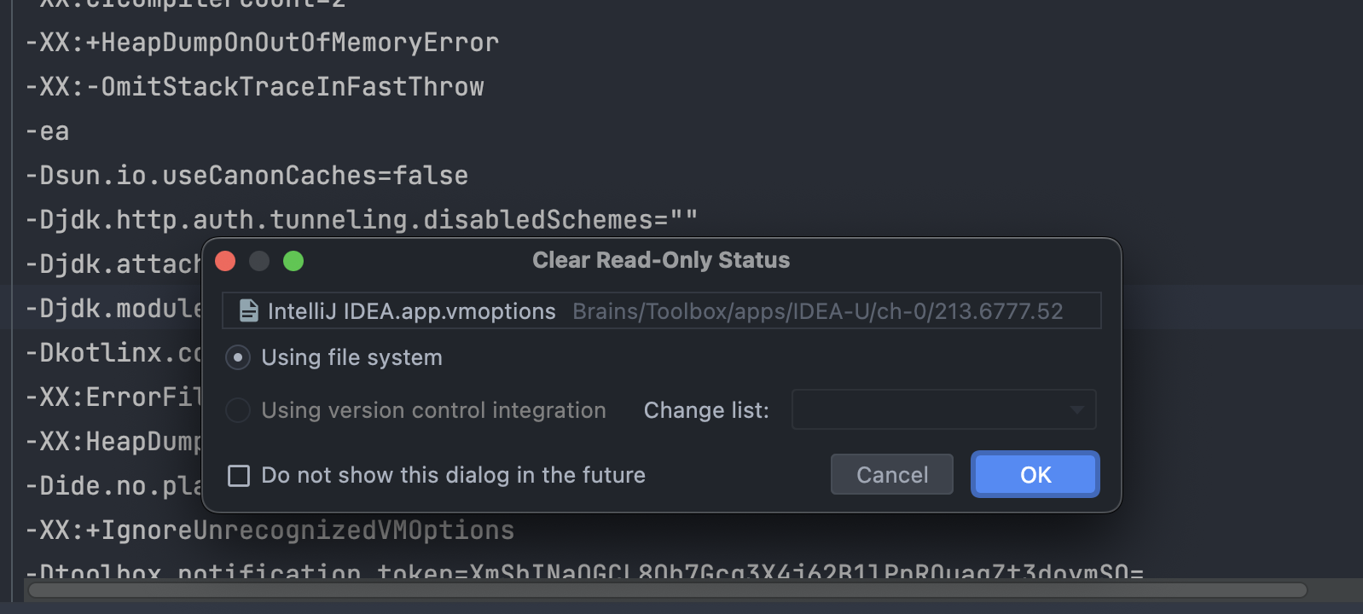Click the useCanonCaches=false line
1363x614 pixels.
pyautogui.click(x=246, y=176)
